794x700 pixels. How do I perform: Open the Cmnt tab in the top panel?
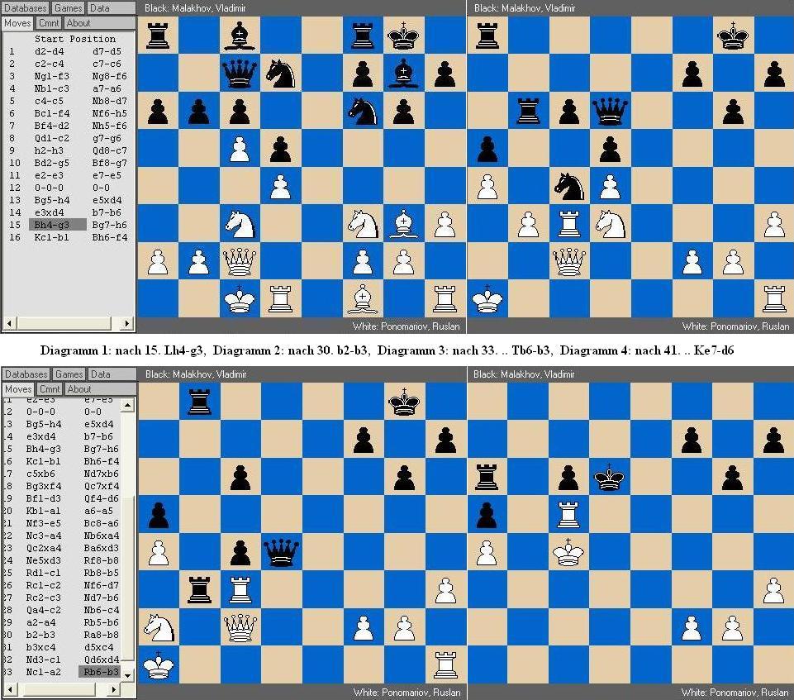[x=50, y=23]
